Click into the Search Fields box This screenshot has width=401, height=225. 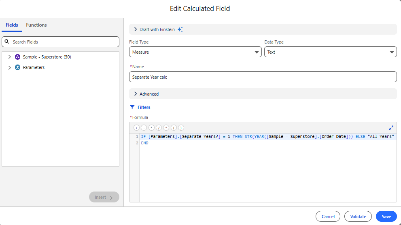click(x=61, y=42)
